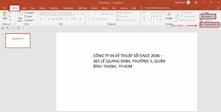Open the Comments speech bubble icon
Viewport: 221px width, 112px height.
click(x=218, y=8)
